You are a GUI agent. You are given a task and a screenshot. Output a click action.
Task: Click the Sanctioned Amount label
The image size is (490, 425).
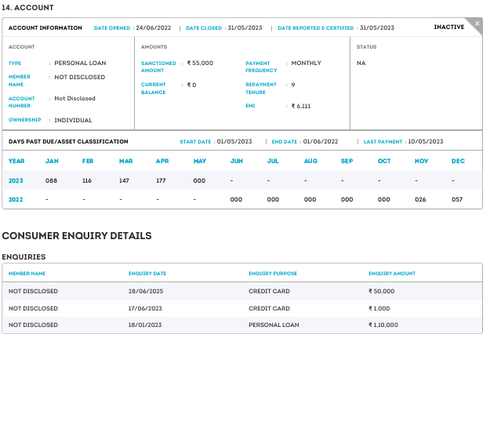point(158,67)
